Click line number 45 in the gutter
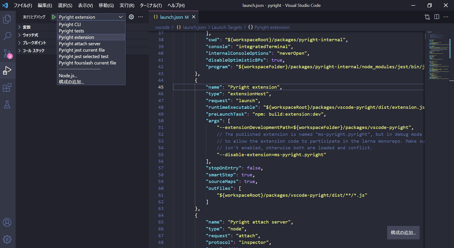 click(161, 87)
